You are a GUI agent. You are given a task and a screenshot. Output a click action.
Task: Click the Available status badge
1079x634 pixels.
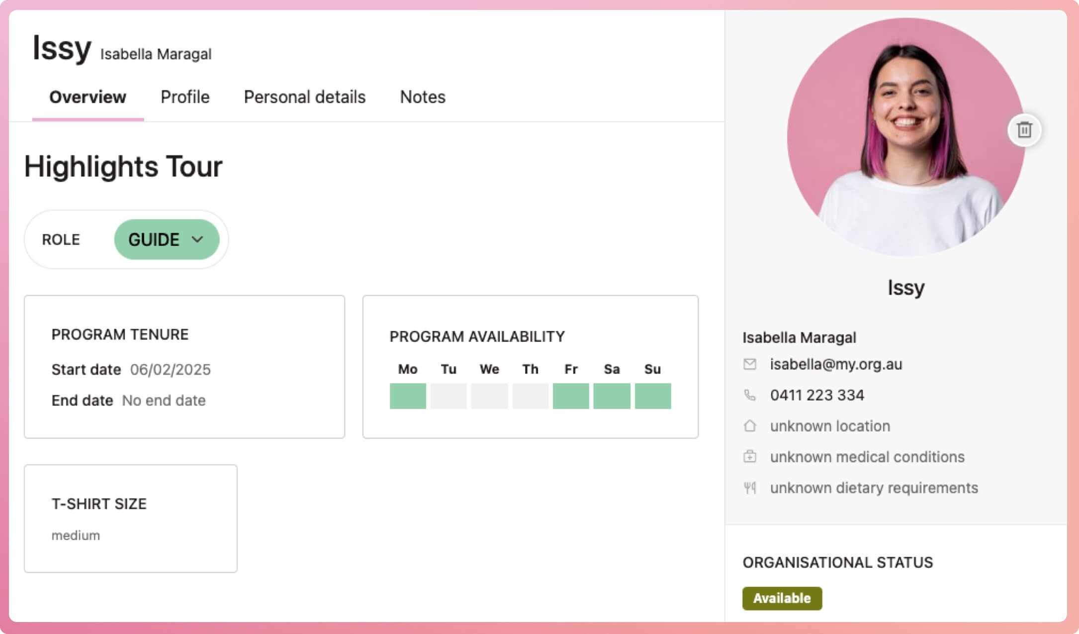coord(782,598)
